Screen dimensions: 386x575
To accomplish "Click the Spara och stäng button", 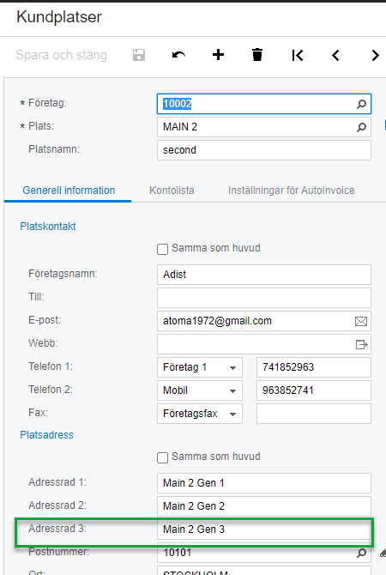I will click(x=62, y=55).
